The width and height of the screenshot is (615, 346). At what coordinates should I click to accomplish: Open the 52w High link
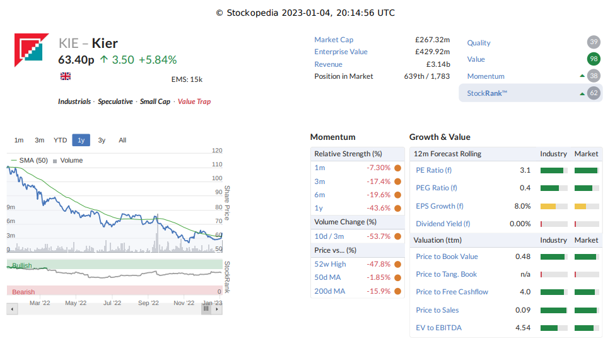coord(330,264)
